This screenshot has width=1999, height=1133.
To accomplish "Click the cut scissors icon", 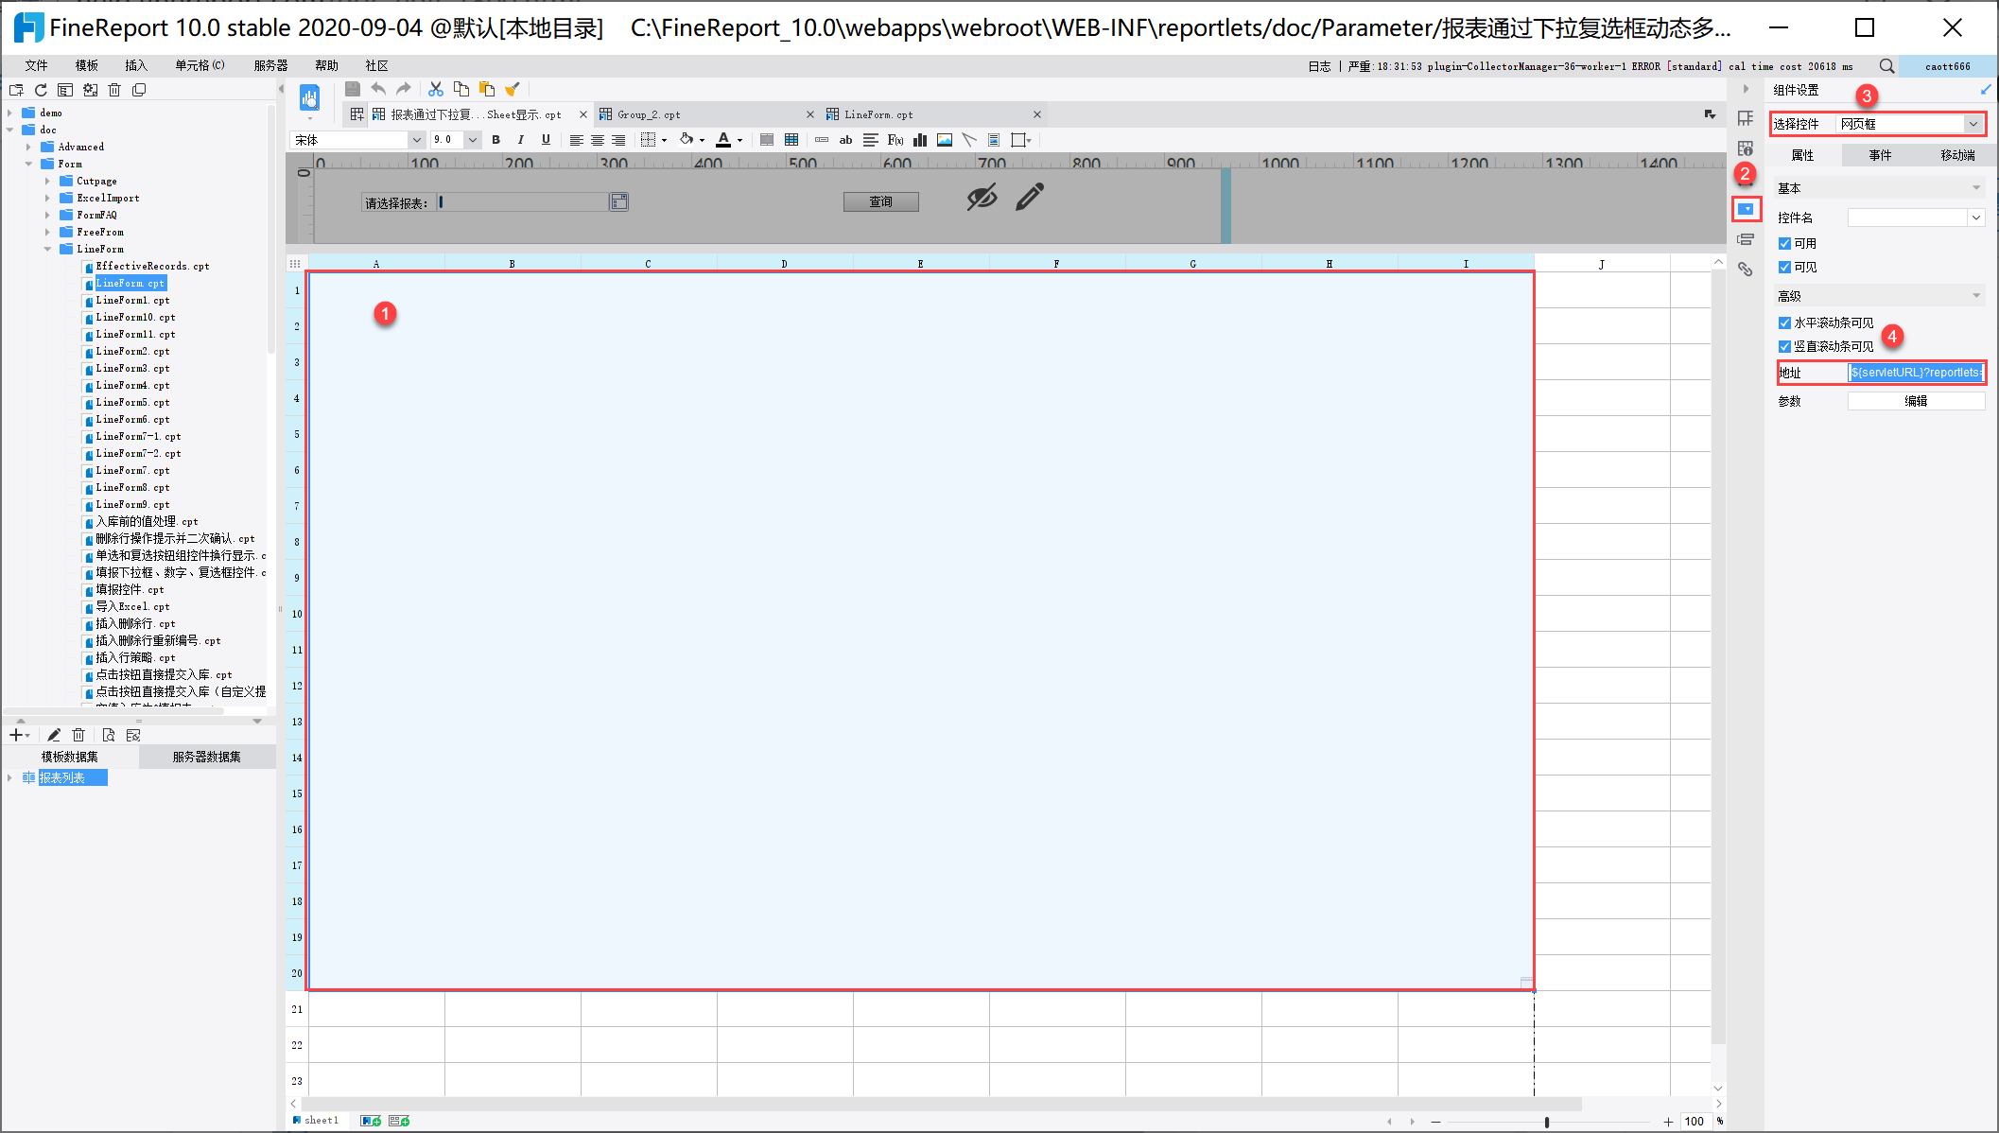I will pyautogui.click(x=435, y=89).
